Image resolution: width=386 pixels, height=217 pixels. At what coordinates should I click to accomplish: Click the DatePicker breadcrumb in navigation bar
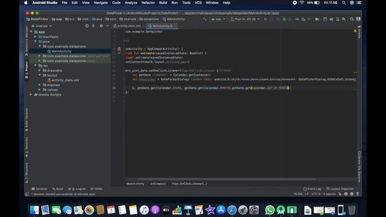(x=37, y=19)
